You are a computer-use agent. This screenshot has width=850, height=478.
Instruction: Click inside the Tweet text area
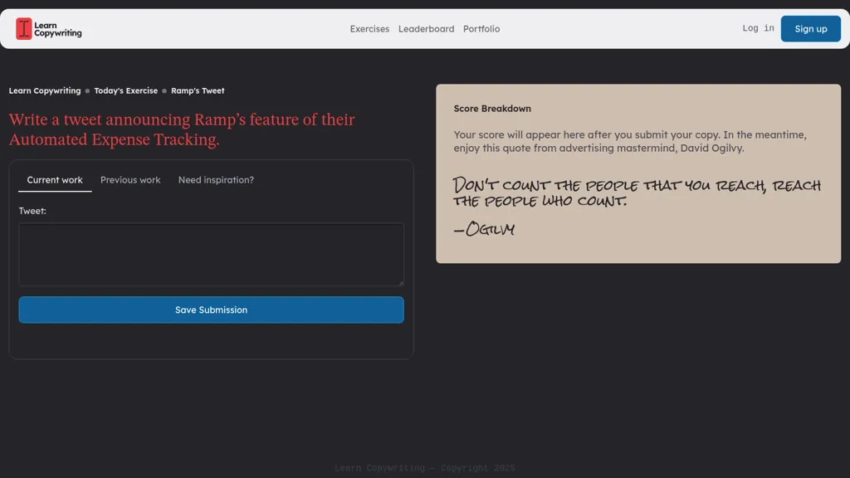(211, 254)
